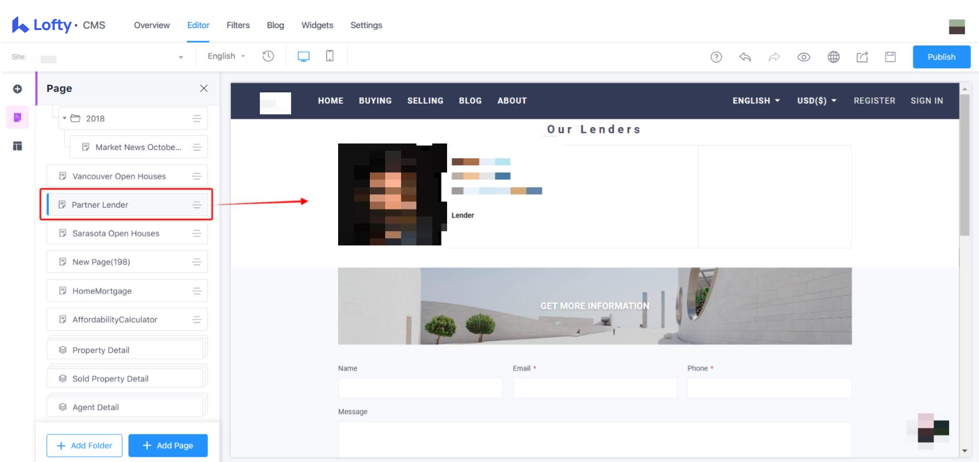Click REGISTER link in preview

874,101
